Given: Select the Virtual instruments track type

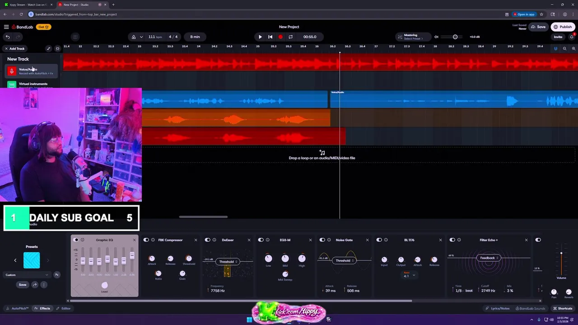Looking at the screenshot, I should [31, 84].
